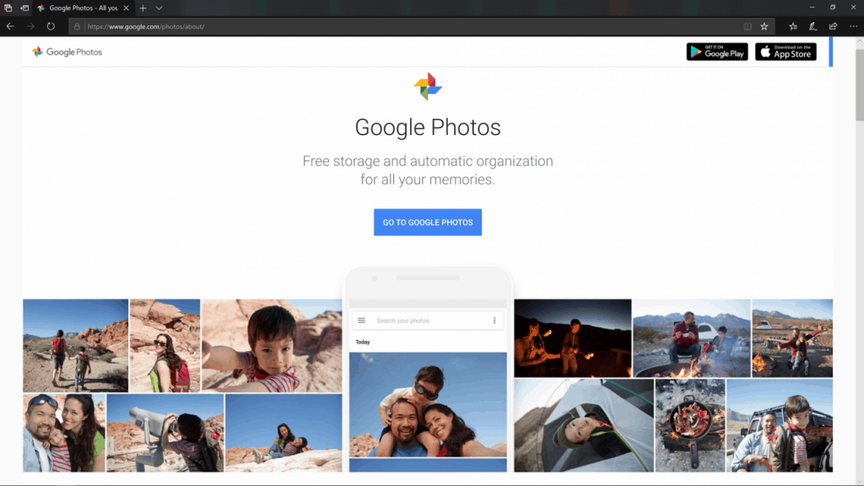Click the add notes pen icon
864x486 pixels.
pyautogui.click(x=813, y=26)
